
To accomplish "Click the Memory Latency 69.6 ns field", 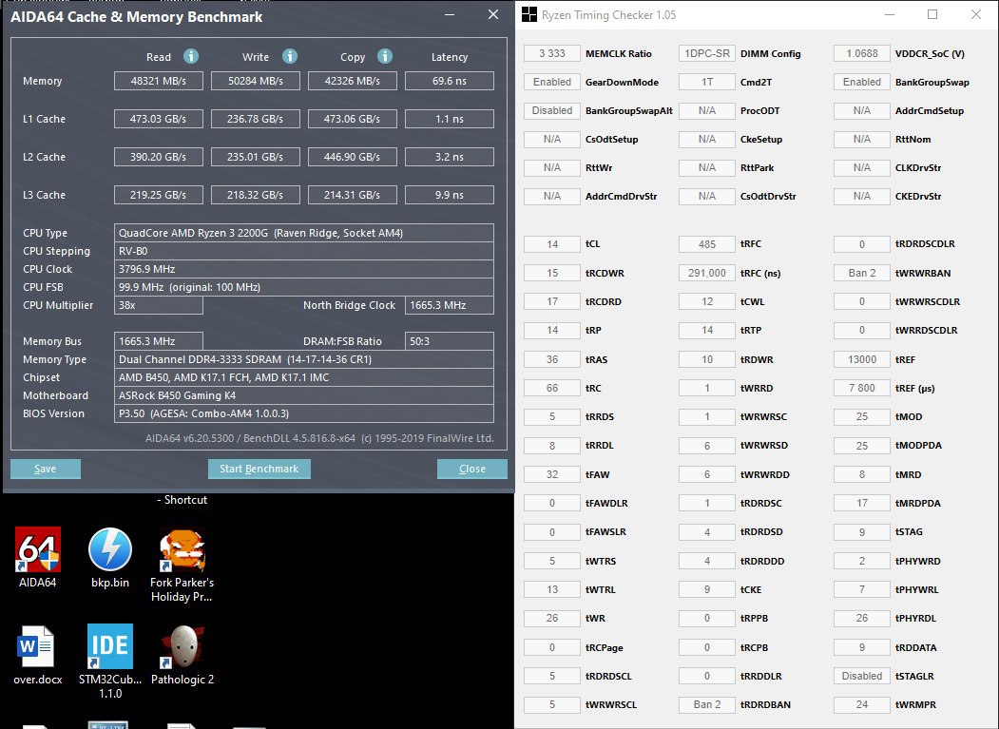I will tap(450, 81).
